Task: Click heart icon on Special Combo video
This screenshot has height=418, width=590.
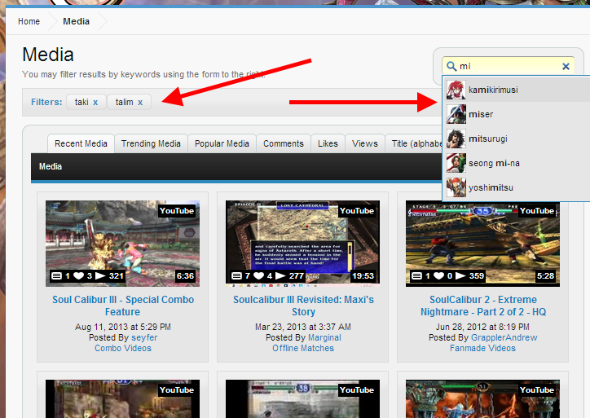Action: point(78,275)
